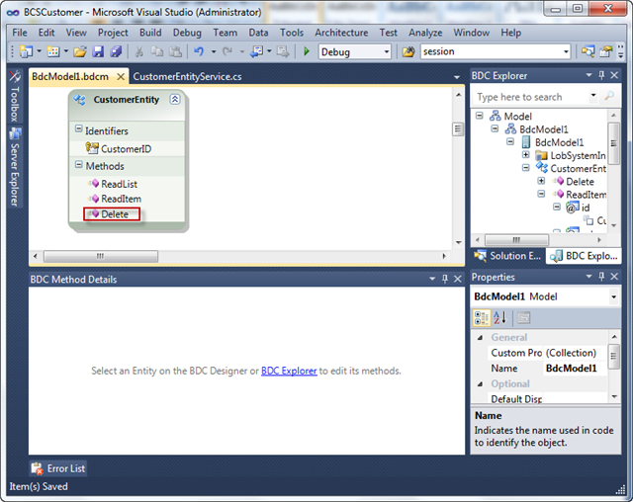Switch to CustomerEntityService.cs tab
The width and height of the screenshot is (633, 502).
[x=187, y=77]
